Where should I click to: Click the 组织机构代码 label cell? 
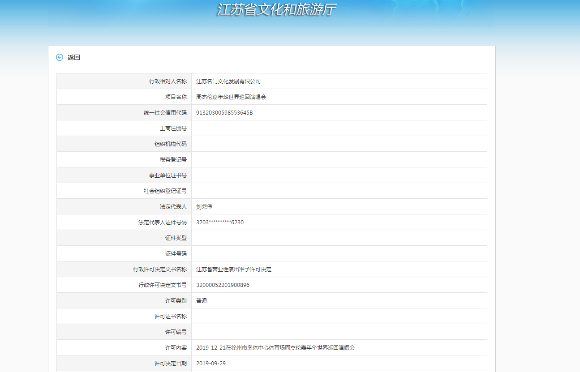click(x=171, y=144)
